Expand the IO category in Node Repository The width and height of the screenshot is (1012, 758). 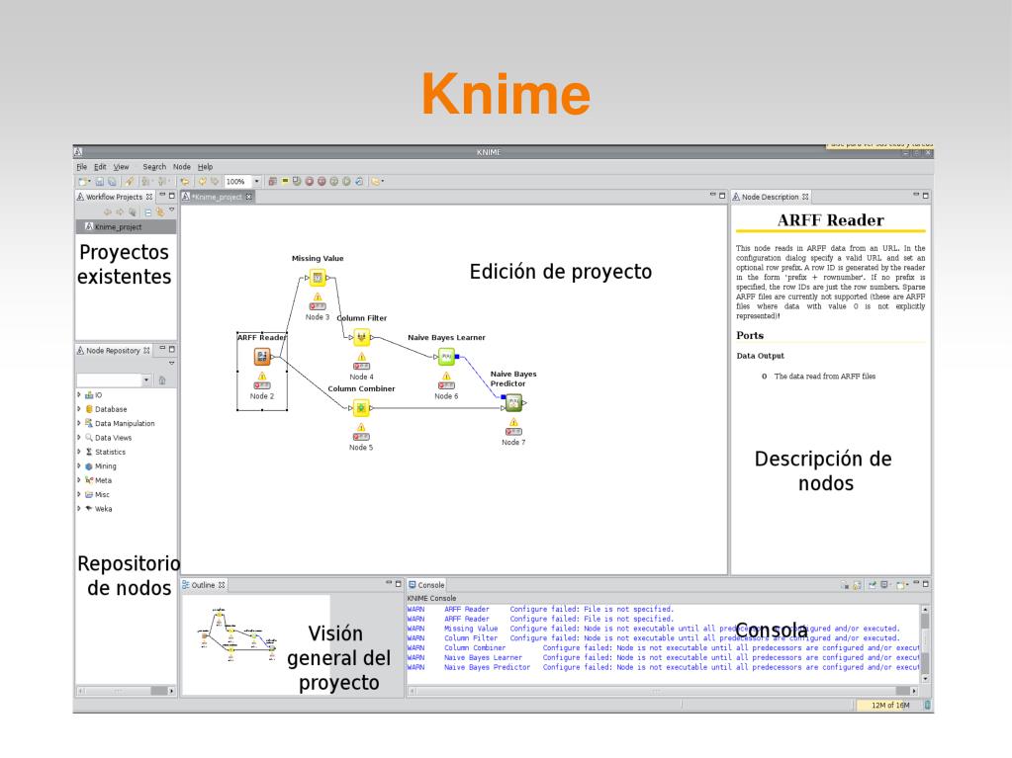coord(79,394)
